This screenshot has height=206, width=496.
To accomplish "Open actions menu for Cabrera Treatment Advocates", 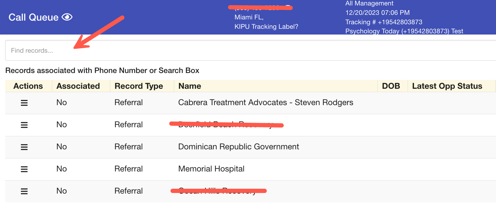I will click(24, 103).
